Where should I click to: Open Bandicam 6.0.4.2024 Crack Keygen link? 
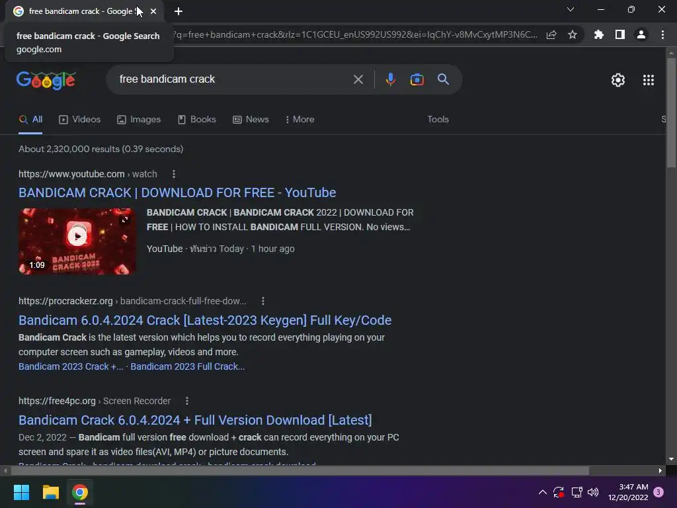(205, 320)
